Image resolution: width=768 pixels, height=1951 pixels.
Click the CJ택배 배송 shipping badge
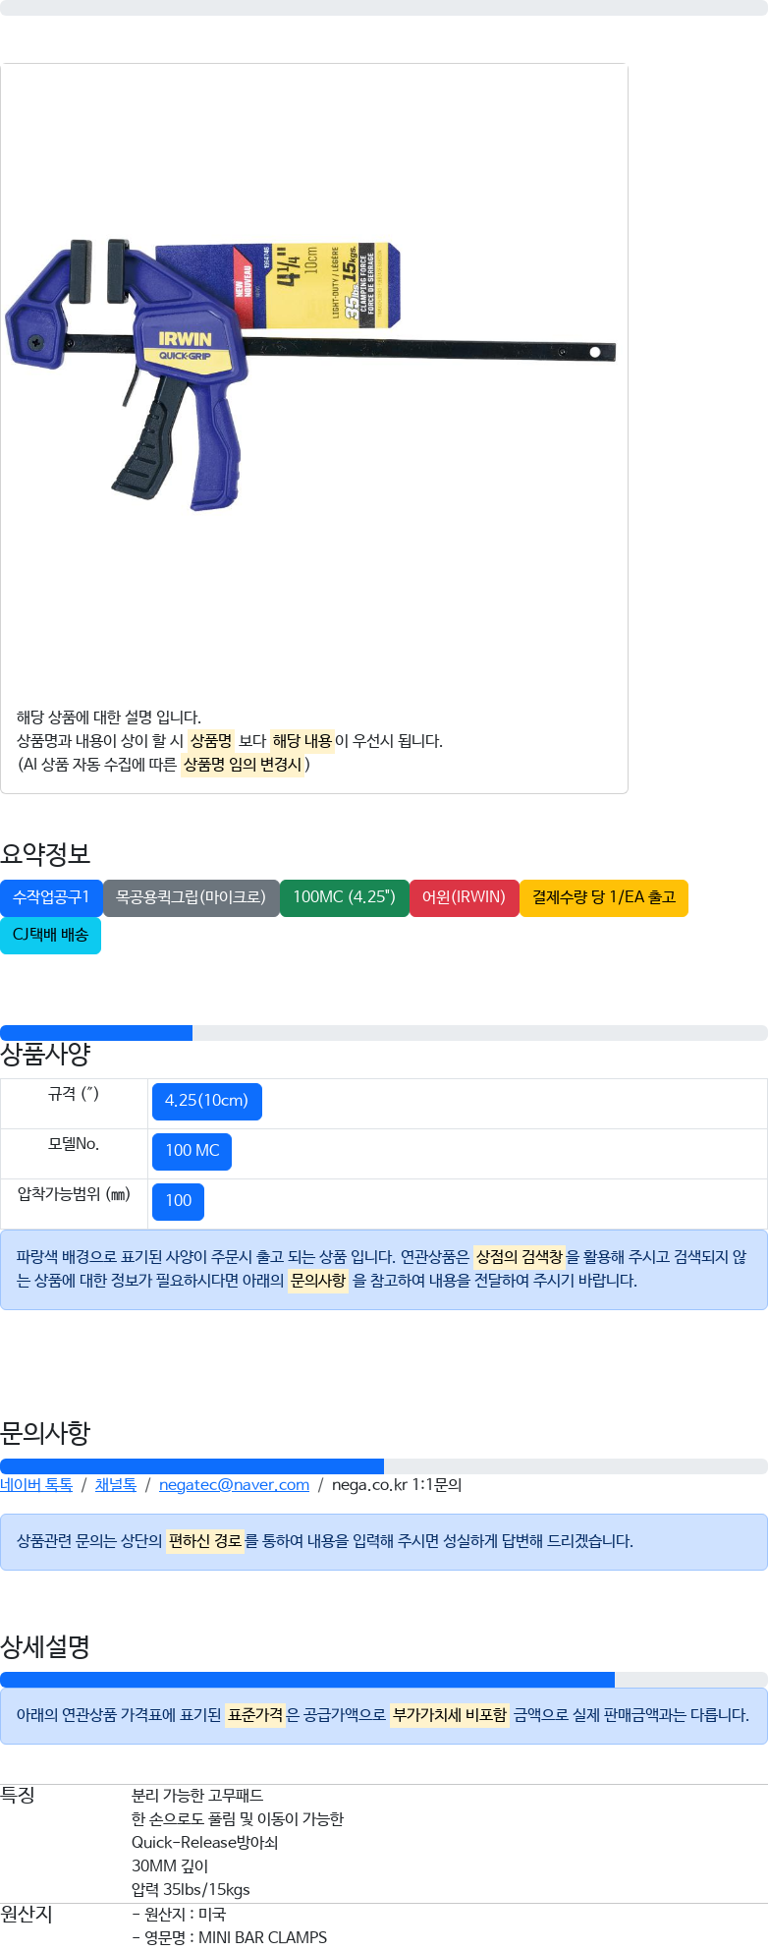pos(50,935)
